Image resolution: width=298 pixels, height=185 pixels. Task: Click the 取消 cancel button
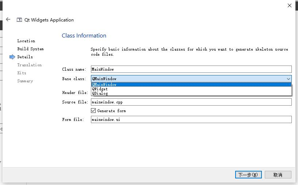click(278, 174)
